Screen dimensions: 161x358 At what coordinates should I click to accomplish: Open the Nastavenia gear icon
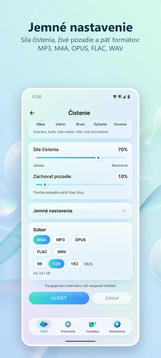117,324
